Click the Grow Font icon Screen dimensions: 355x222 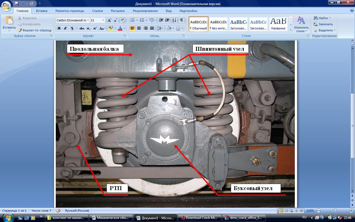109,20
